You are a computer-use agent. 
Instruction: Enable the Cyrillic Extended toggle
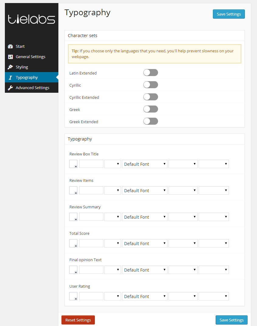tap(151, 97)
